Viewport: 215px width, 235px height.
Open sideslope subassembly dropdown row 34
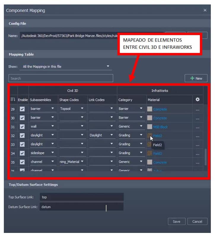[x=43, y=153]
